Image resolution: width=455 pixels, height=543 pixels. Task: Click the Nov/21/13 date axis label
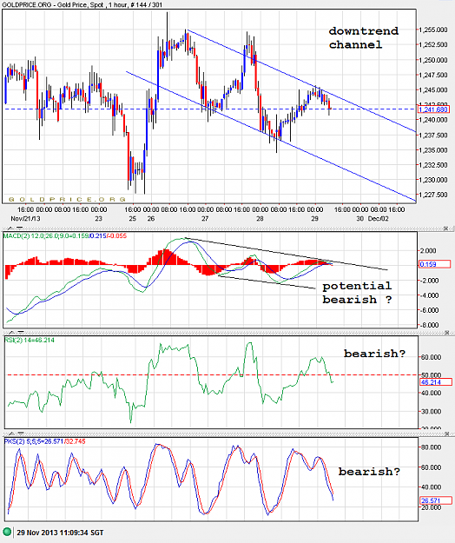(x=25, y=219)
